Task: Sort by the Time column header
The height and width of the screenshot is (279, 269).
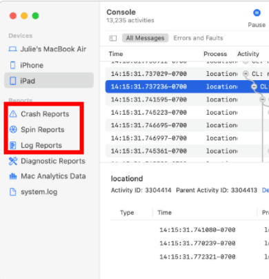Action: point(116,54)
